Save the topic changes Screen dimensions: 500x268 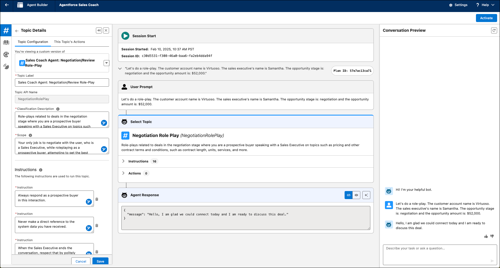pos(100,261)
